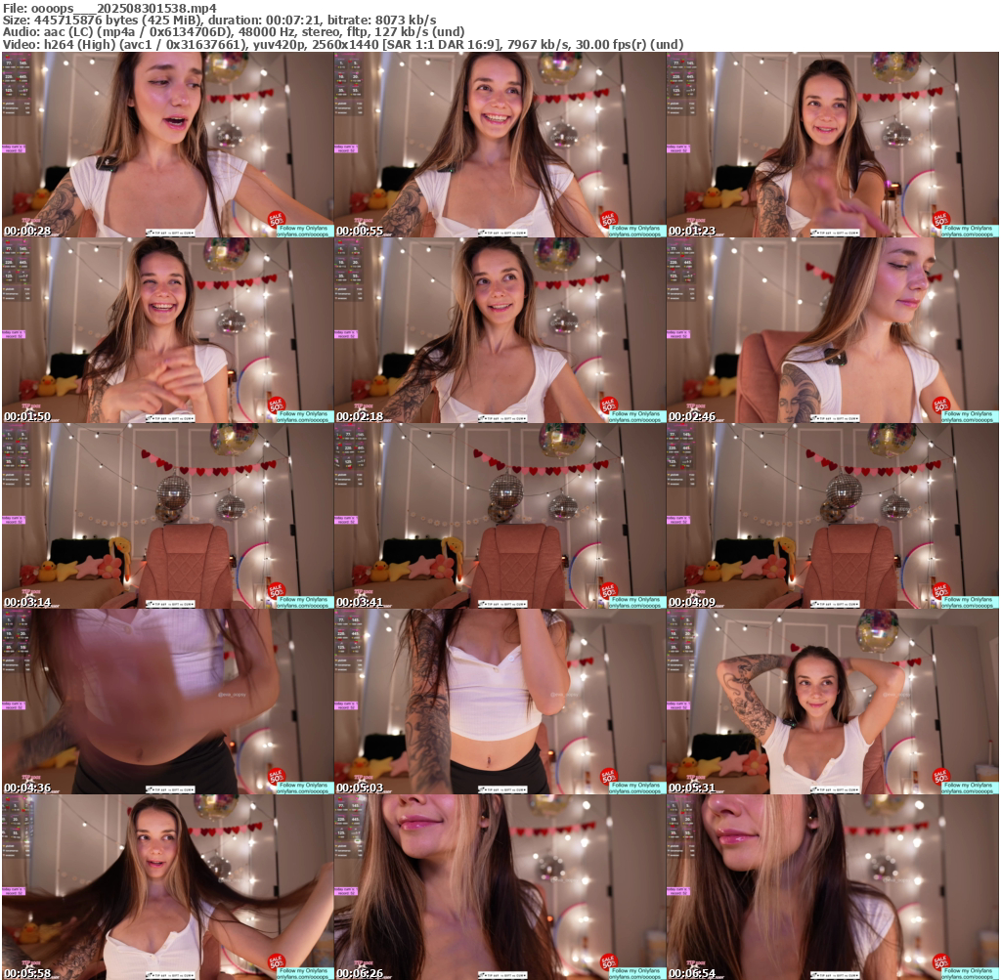Click the SALE 50% badge in the 00:00:28 frame
Viewport: 1001px width, 980px height.
pos(276,220)
